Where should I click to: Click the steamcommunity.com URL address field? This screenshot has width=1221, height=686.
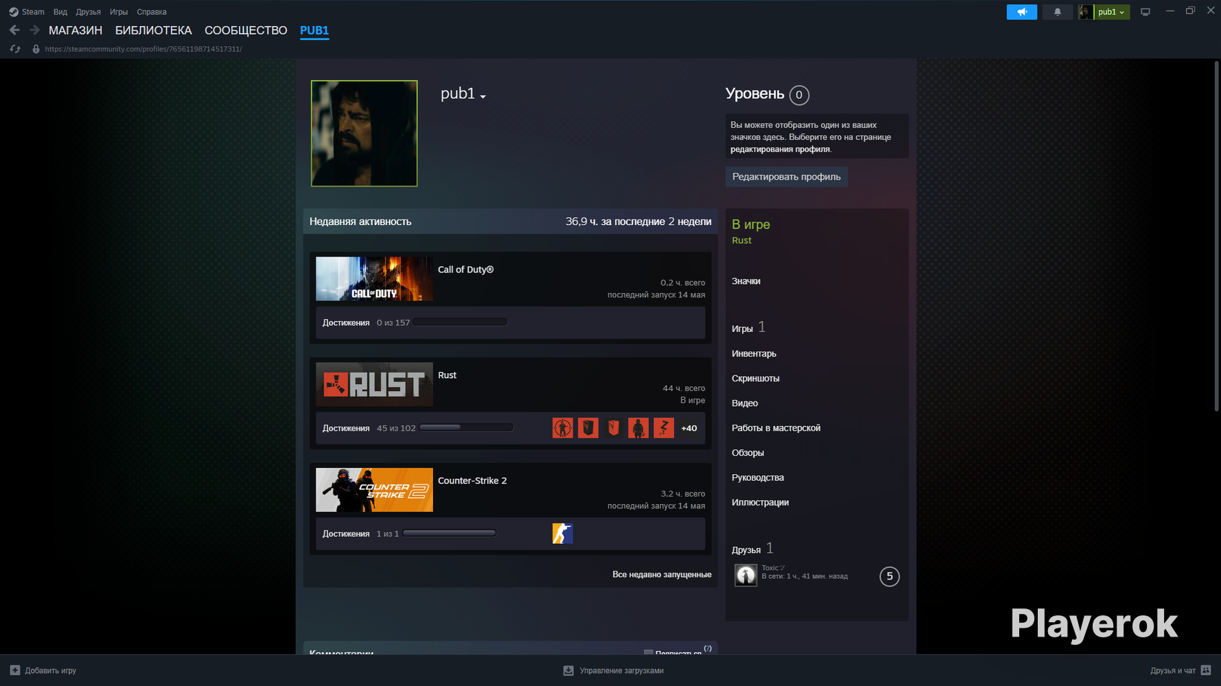tap(143, 49)
